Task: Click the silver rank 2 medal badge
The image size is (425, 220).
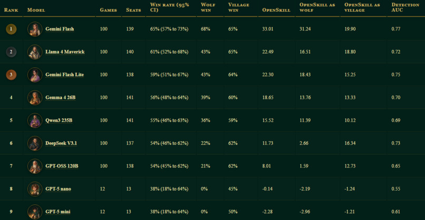Action: click(x=11, y=52)
